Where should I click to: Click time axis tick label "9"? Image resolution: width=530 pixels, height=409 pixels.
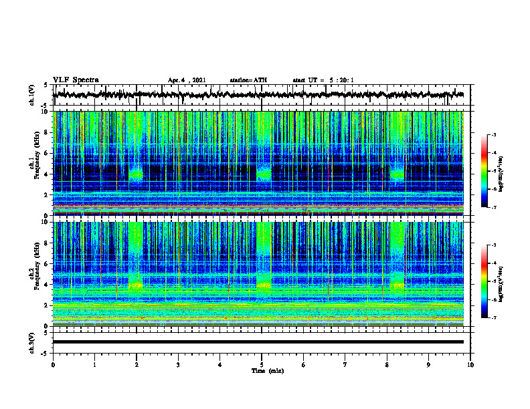click(428, 365)
